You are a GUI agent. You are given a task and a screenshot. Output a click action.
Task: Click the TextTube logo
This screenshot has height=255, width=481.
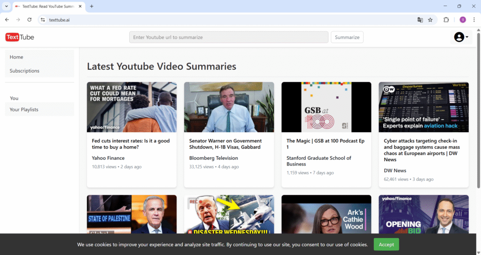coord(20,37)
